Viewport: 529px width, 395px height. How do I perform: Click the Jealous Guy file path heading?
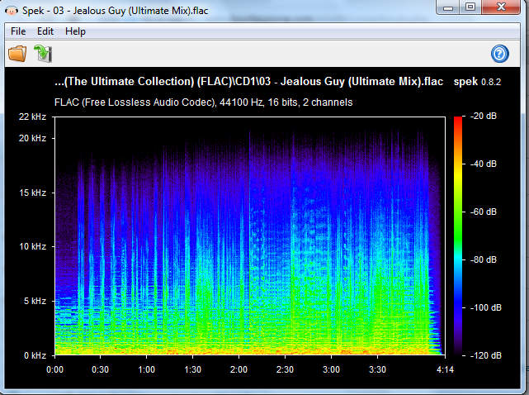pyautogui.click(x=248, y=83)
